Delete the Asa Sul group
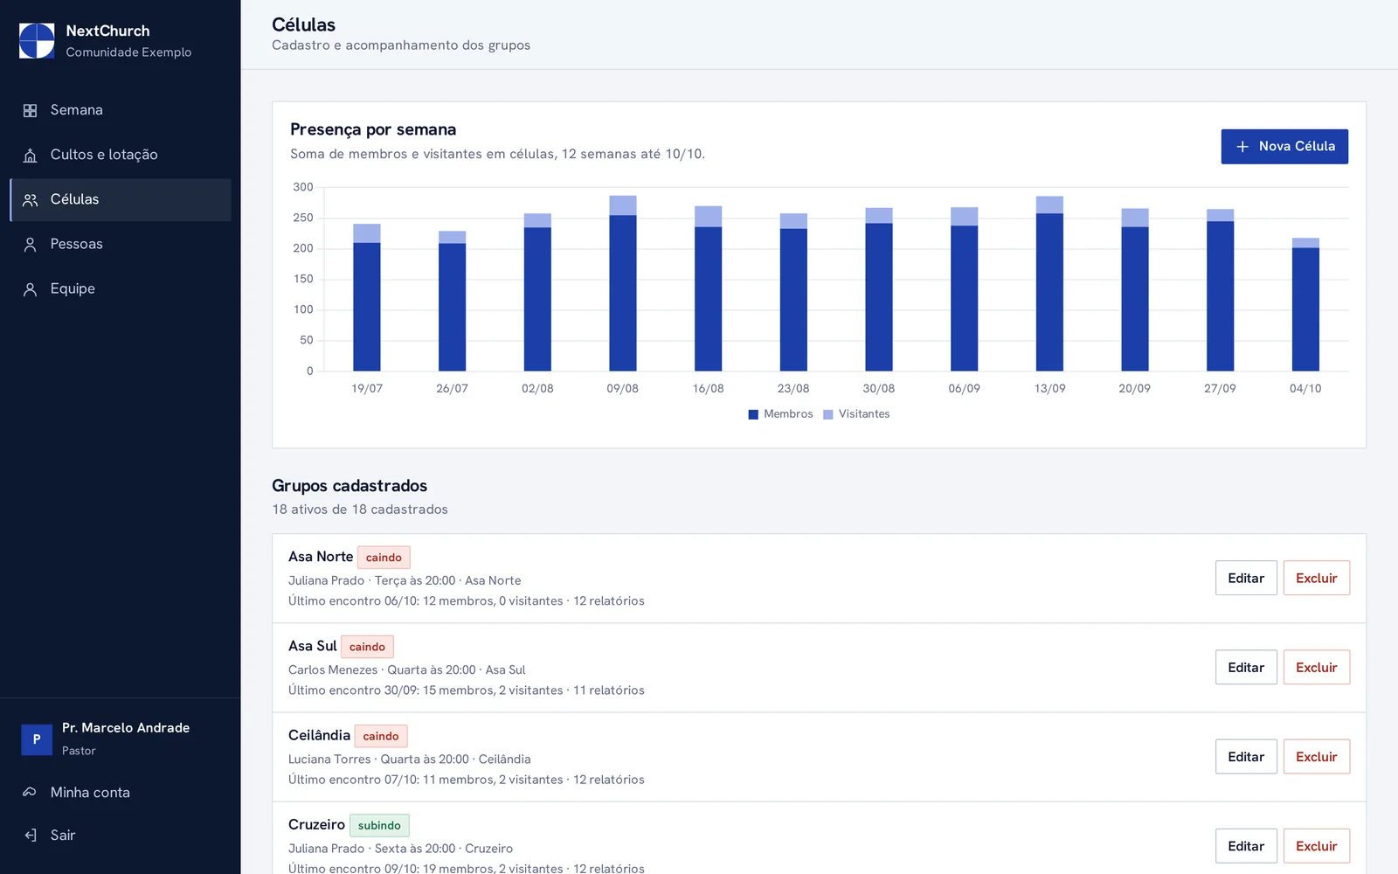 (1316, 668)
